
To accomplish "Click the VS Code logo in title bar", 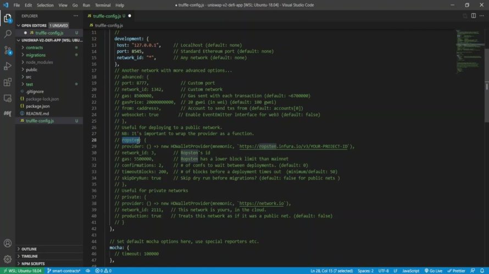I will [x=5, y=5].
